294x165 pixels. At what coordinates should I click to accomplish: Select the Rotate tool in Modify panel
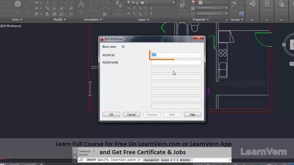point(54,2)
